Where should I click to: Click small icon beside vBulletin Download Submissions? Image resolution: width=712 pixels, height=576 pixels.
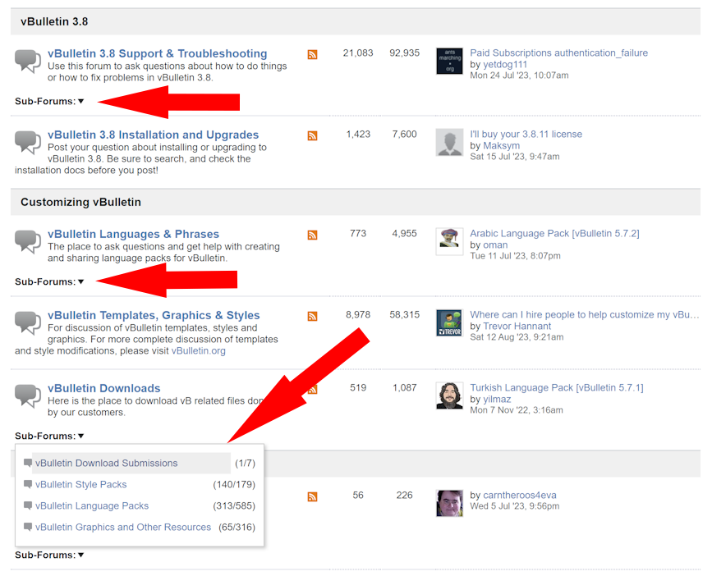click(x=28, y=463)
